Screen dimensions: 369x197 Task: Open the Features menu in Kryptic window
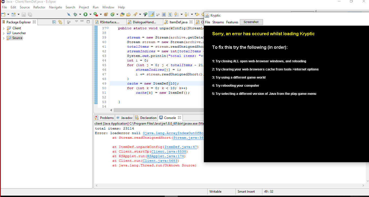pyautogui.click(x=232, y=22)
